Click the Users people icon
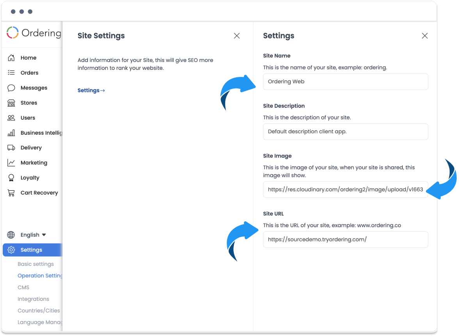459x336 pixels. 11,118
